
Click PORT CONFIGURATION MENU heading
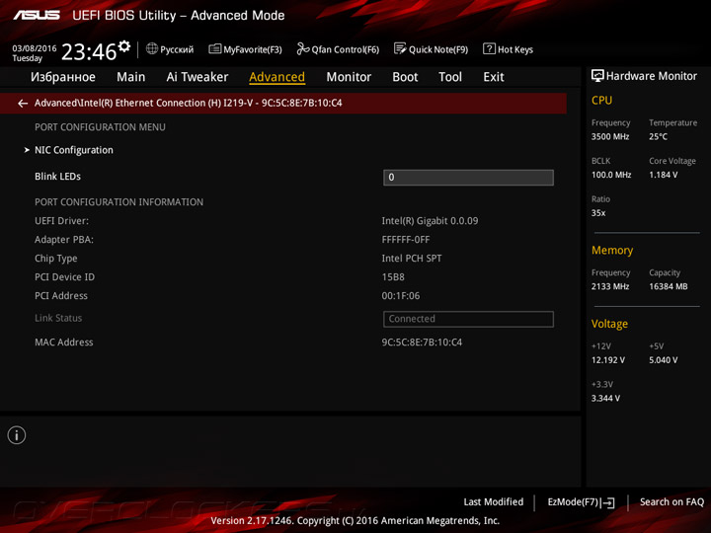click(x=100, y=127)
